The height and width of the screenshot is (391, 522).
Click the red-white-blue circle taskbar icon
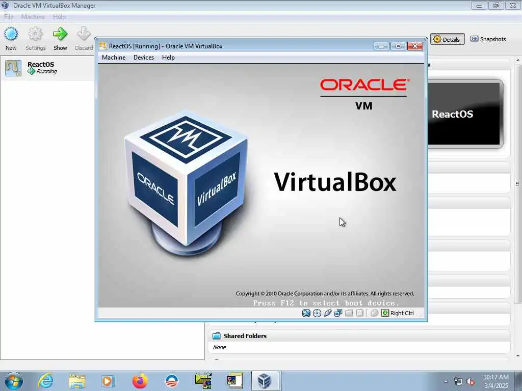pyautogui.click(x=172, y=381)
